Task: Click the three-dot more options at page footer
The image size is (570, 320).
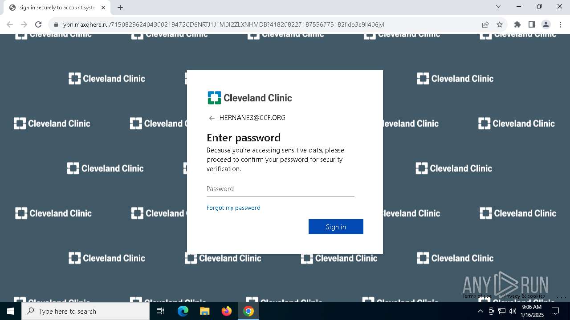Action: tap(561, 297)
